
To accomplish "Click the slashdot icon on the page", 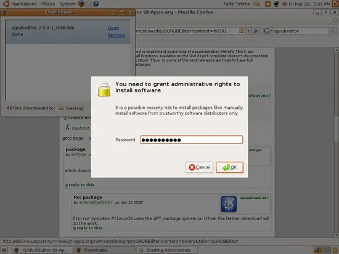I will [x=67, y=127].
